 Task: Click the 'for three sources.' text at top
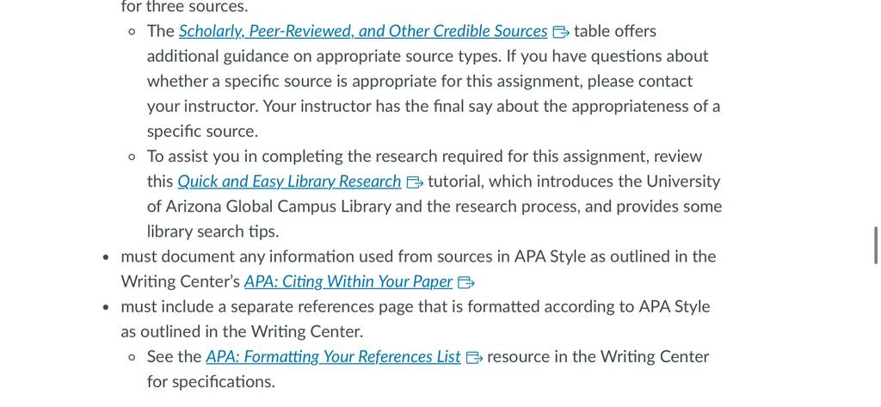[x=184, y=7]
